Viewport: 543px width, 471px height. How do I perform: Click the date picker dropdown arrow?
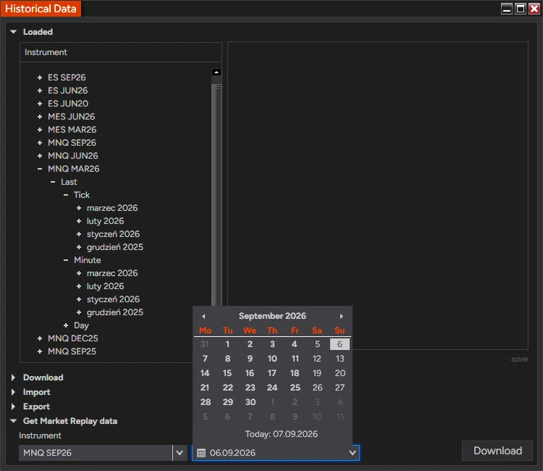353,453
